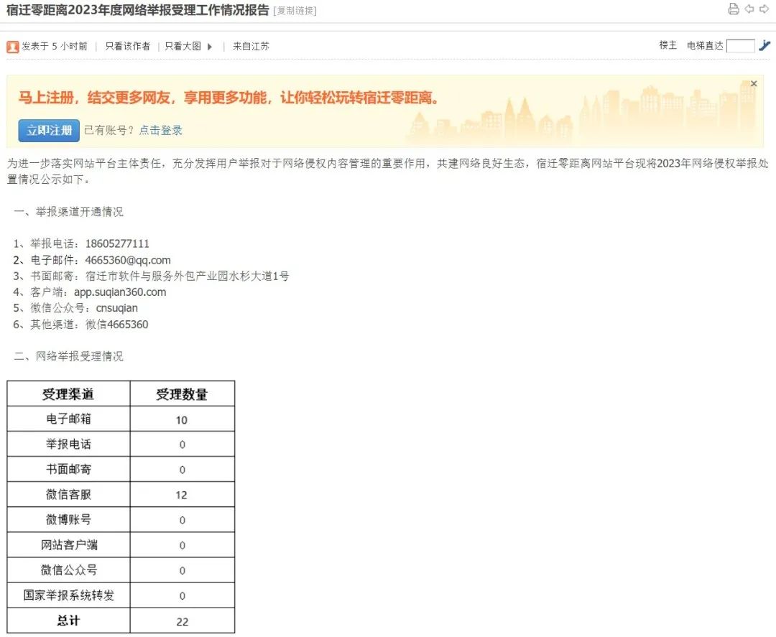776x637 pixels.
Task: Click the thread title heading
Action: pos(138,10)
